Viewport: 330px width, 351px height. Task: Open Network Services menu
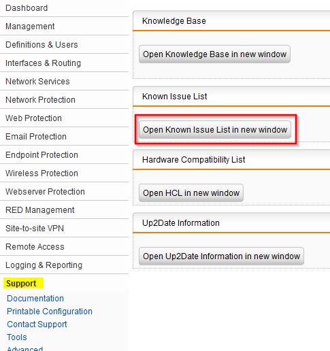coord(64,82)
